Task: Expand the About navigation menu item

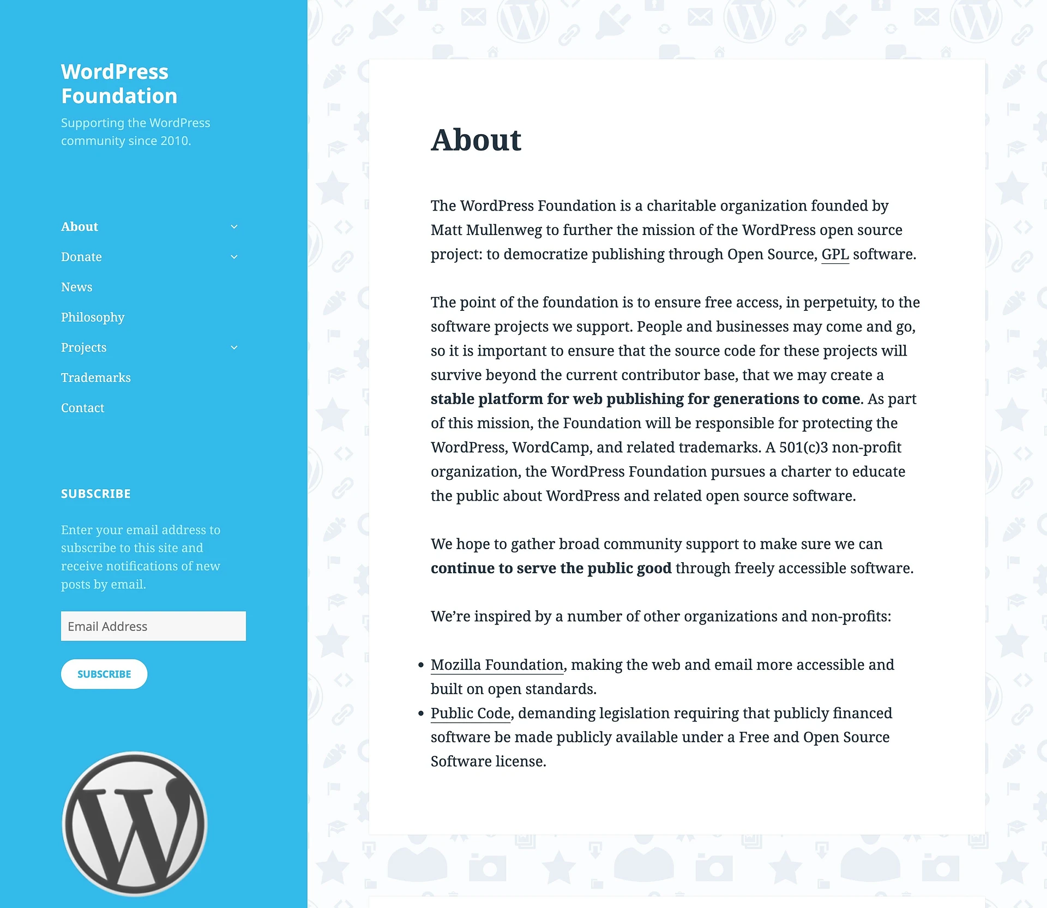Action: tap(233, 225)
